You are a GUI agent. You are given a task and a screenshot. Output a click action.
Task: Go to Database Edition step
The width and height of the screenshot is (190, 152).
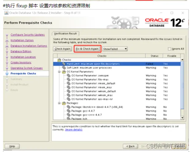click(21, 51)
